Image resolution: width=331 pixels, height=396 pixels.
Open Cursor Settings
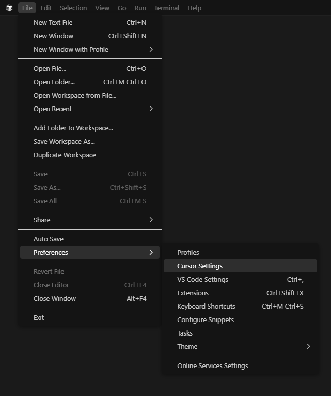(240, 266)
